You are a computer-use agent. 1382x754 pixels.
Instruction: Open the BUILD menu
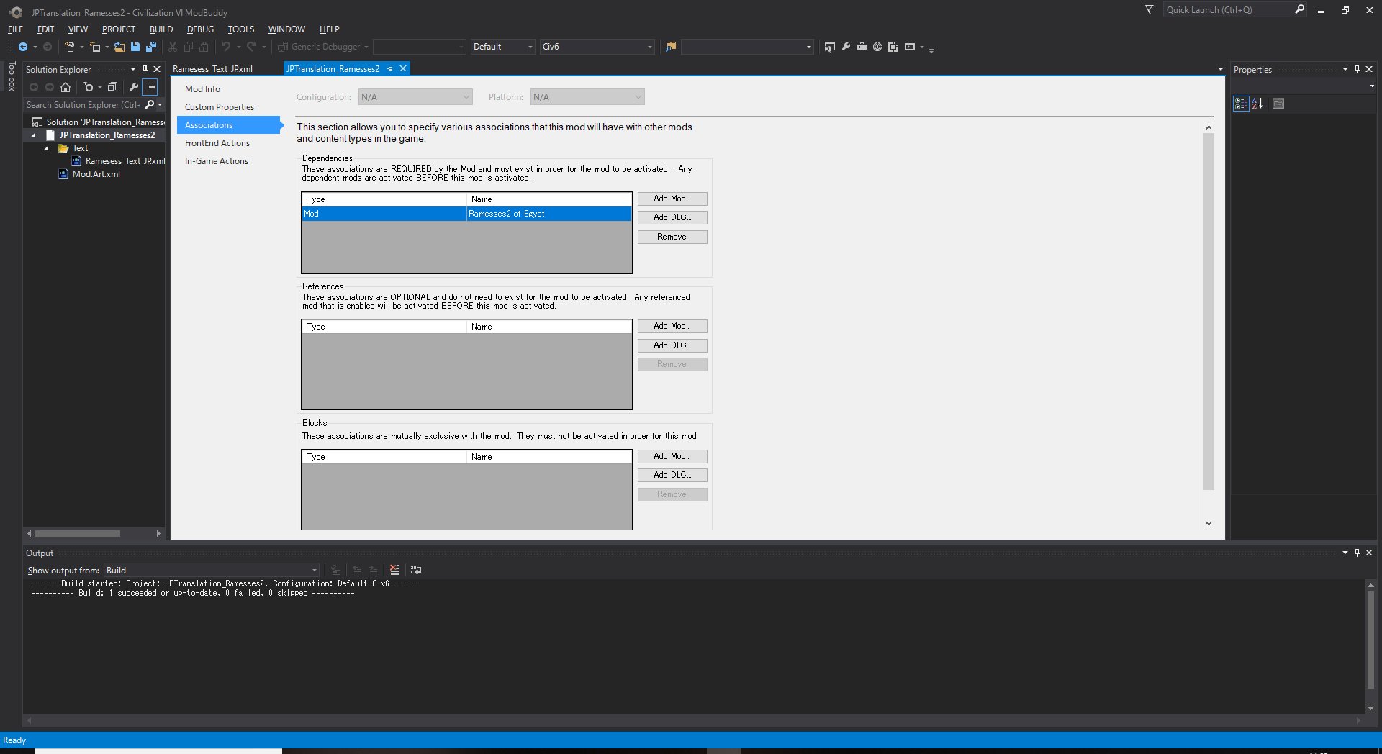(161, 29)
